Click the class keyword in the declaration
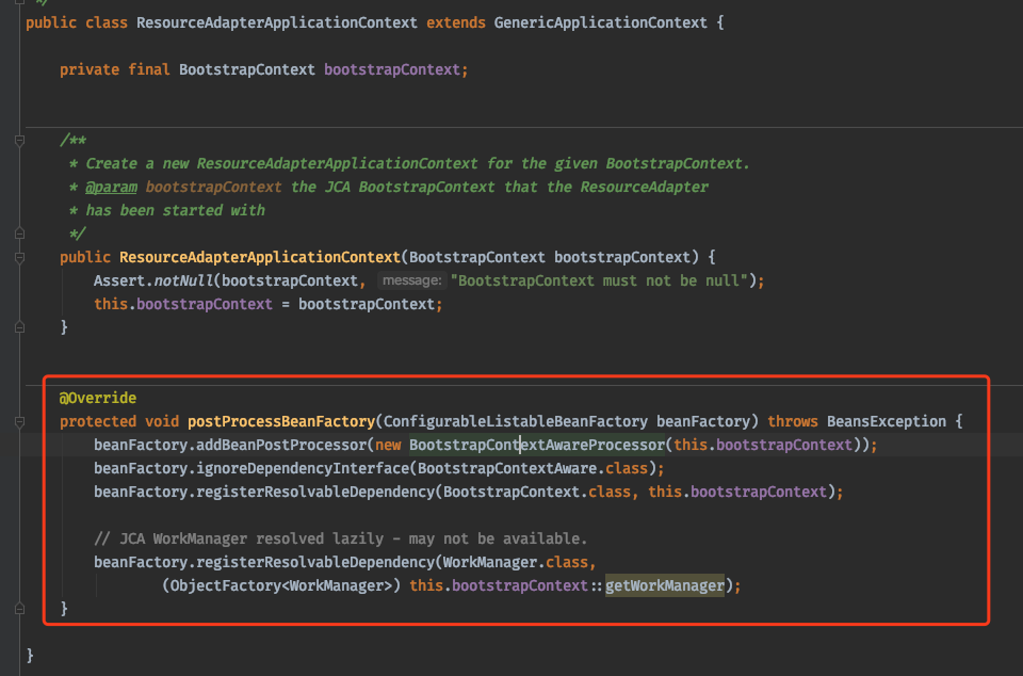The height and width of the screenshot is (676, 1023). (106, 23)
